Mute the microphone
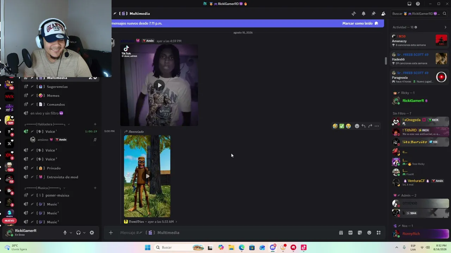 (65, 233)
